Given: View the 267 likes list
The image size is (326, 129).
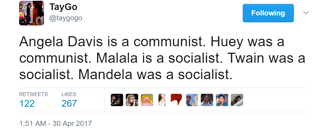Looking at the screenshot, I should pos(69,103).
